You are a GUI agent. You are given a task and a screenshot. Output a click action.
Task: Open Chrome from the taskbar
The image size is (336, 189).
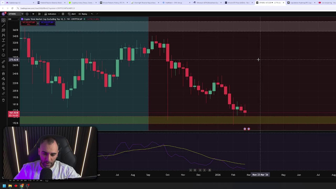[22, 186]
